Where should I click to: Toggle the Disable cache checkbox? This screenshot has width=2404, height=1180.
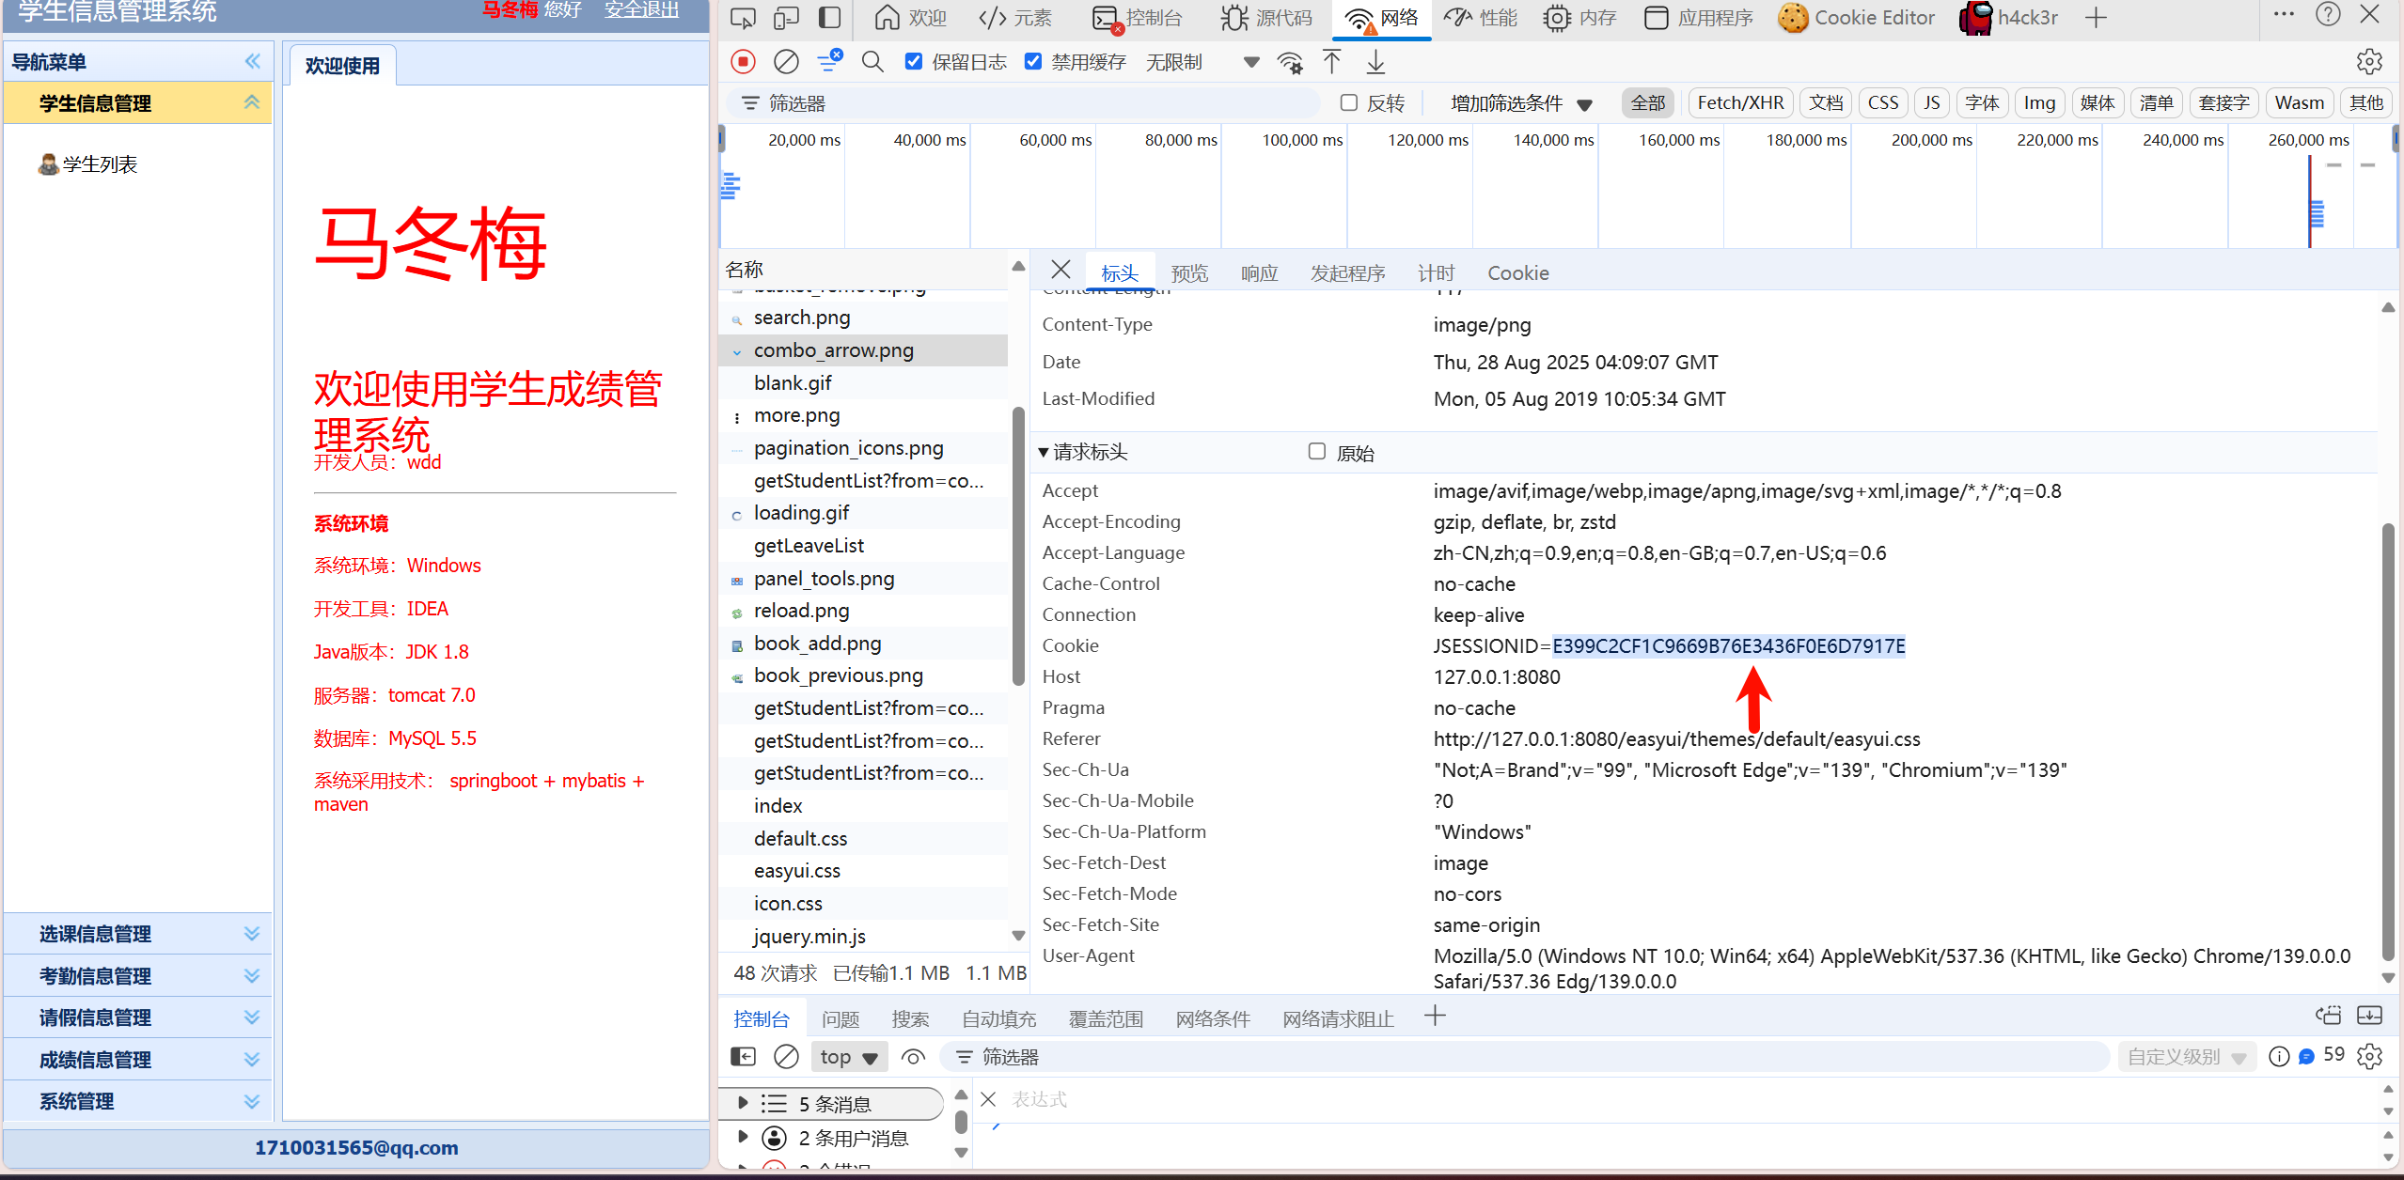click(1033, 62)
